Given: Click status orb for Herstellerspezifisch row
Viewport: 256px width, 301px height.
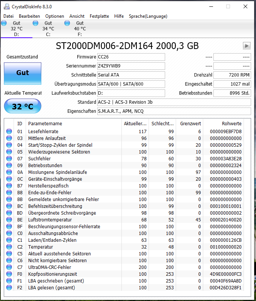Looking at the screenshot, I should (9, 186).
